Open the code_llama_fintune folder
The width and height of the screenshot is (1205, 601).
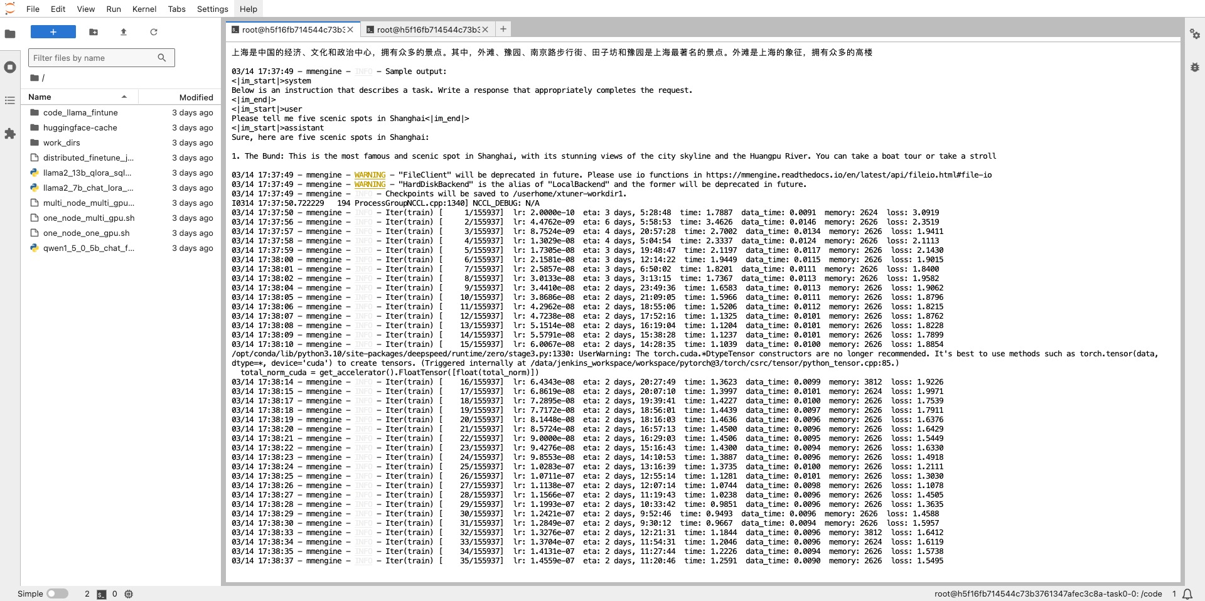(x=80, y=113)
